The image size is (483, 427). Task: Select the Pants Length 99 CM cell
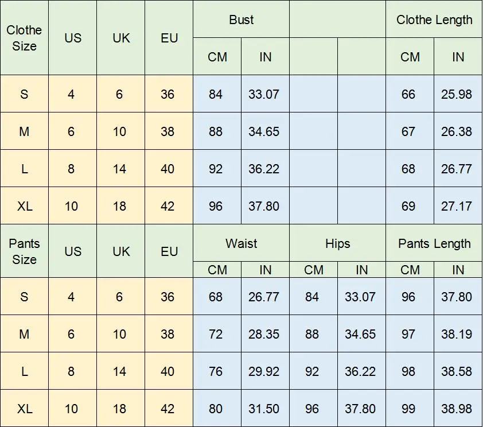click(408, 409)
